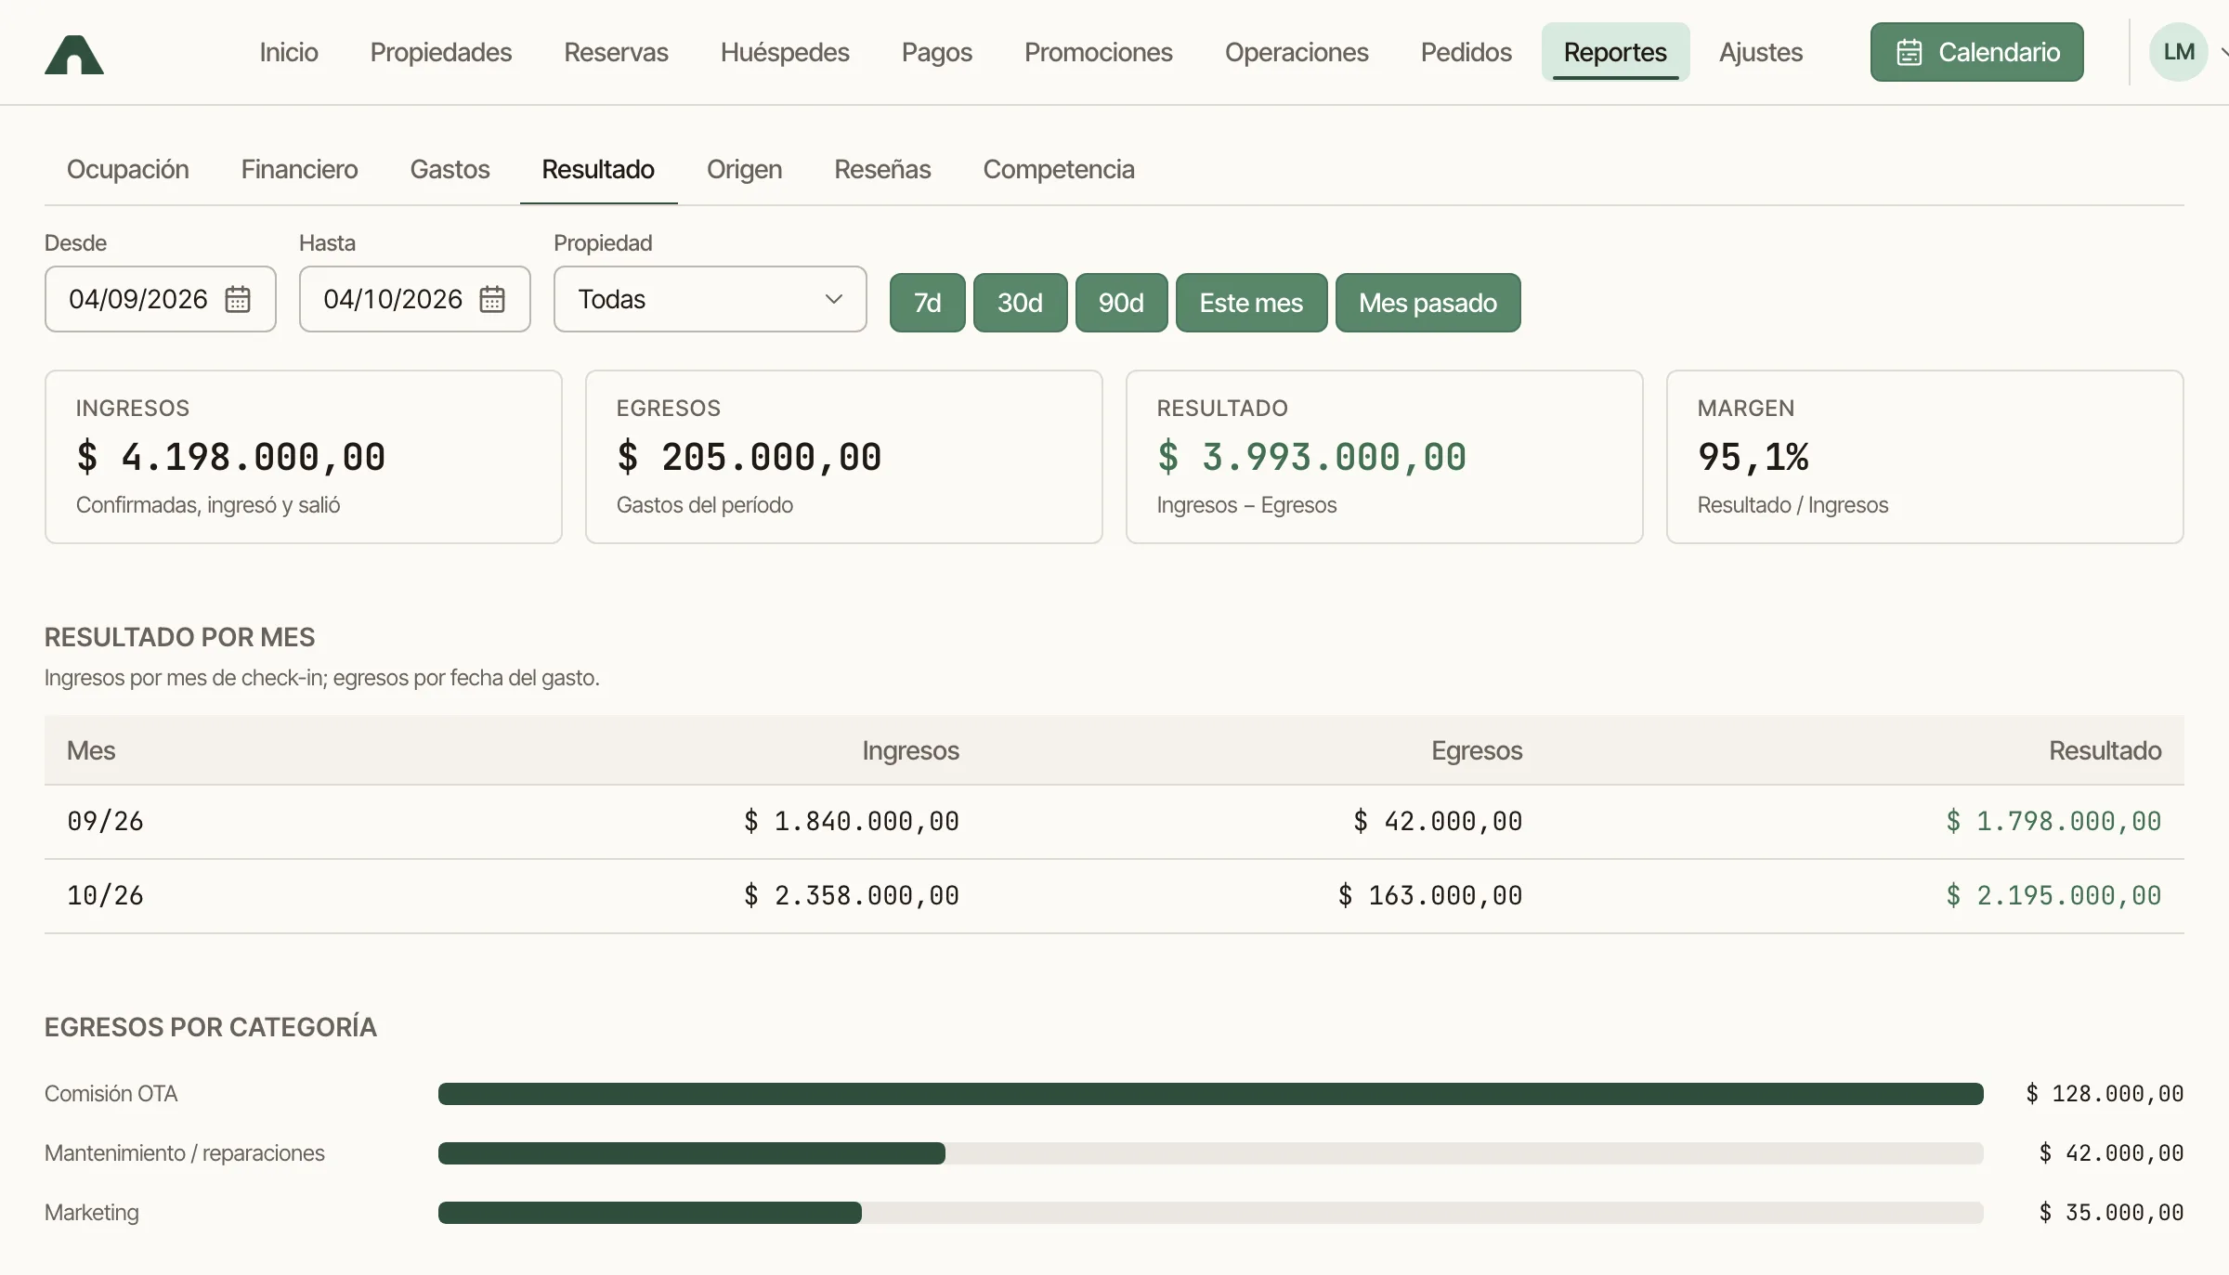Open the Hasta date calendar picker icon
The width and height of the screenshot is (2229, 1275).
tap(492, 299)
